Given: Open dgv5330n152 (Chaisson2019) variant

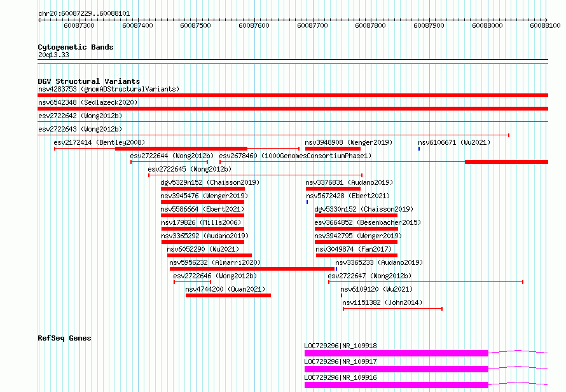Looking at the screenshot, I should [364, 209].
